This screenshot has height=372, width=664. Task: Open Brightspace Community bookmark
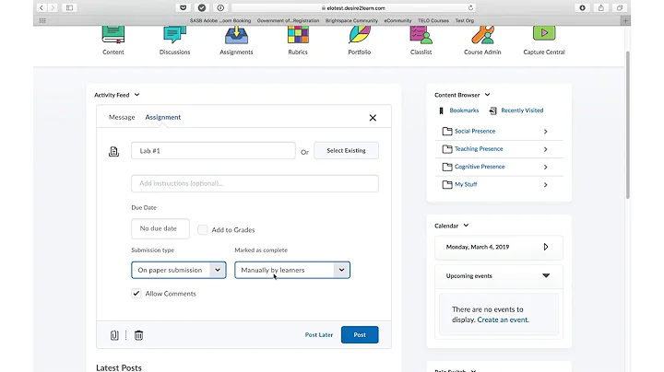351,20
